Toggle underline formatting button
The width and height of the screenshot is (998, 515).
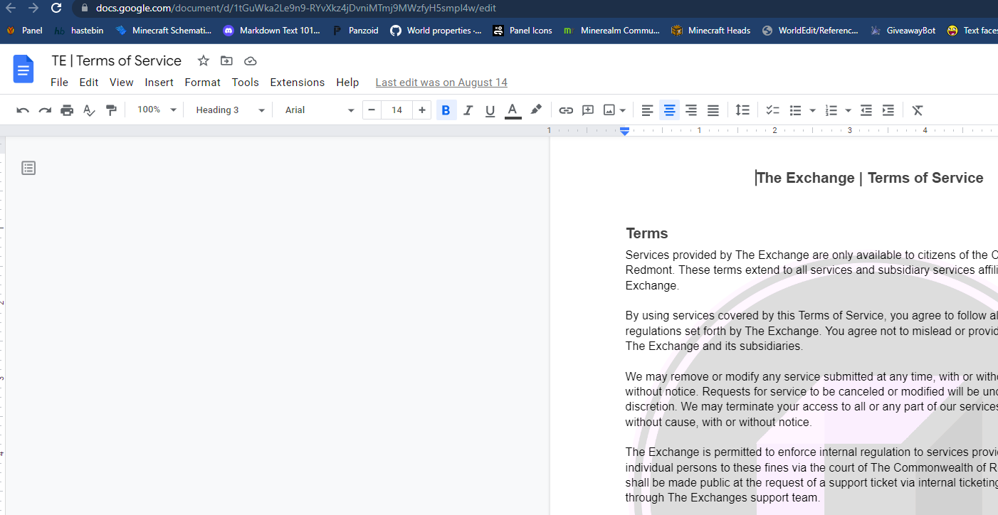click(490, 110)
